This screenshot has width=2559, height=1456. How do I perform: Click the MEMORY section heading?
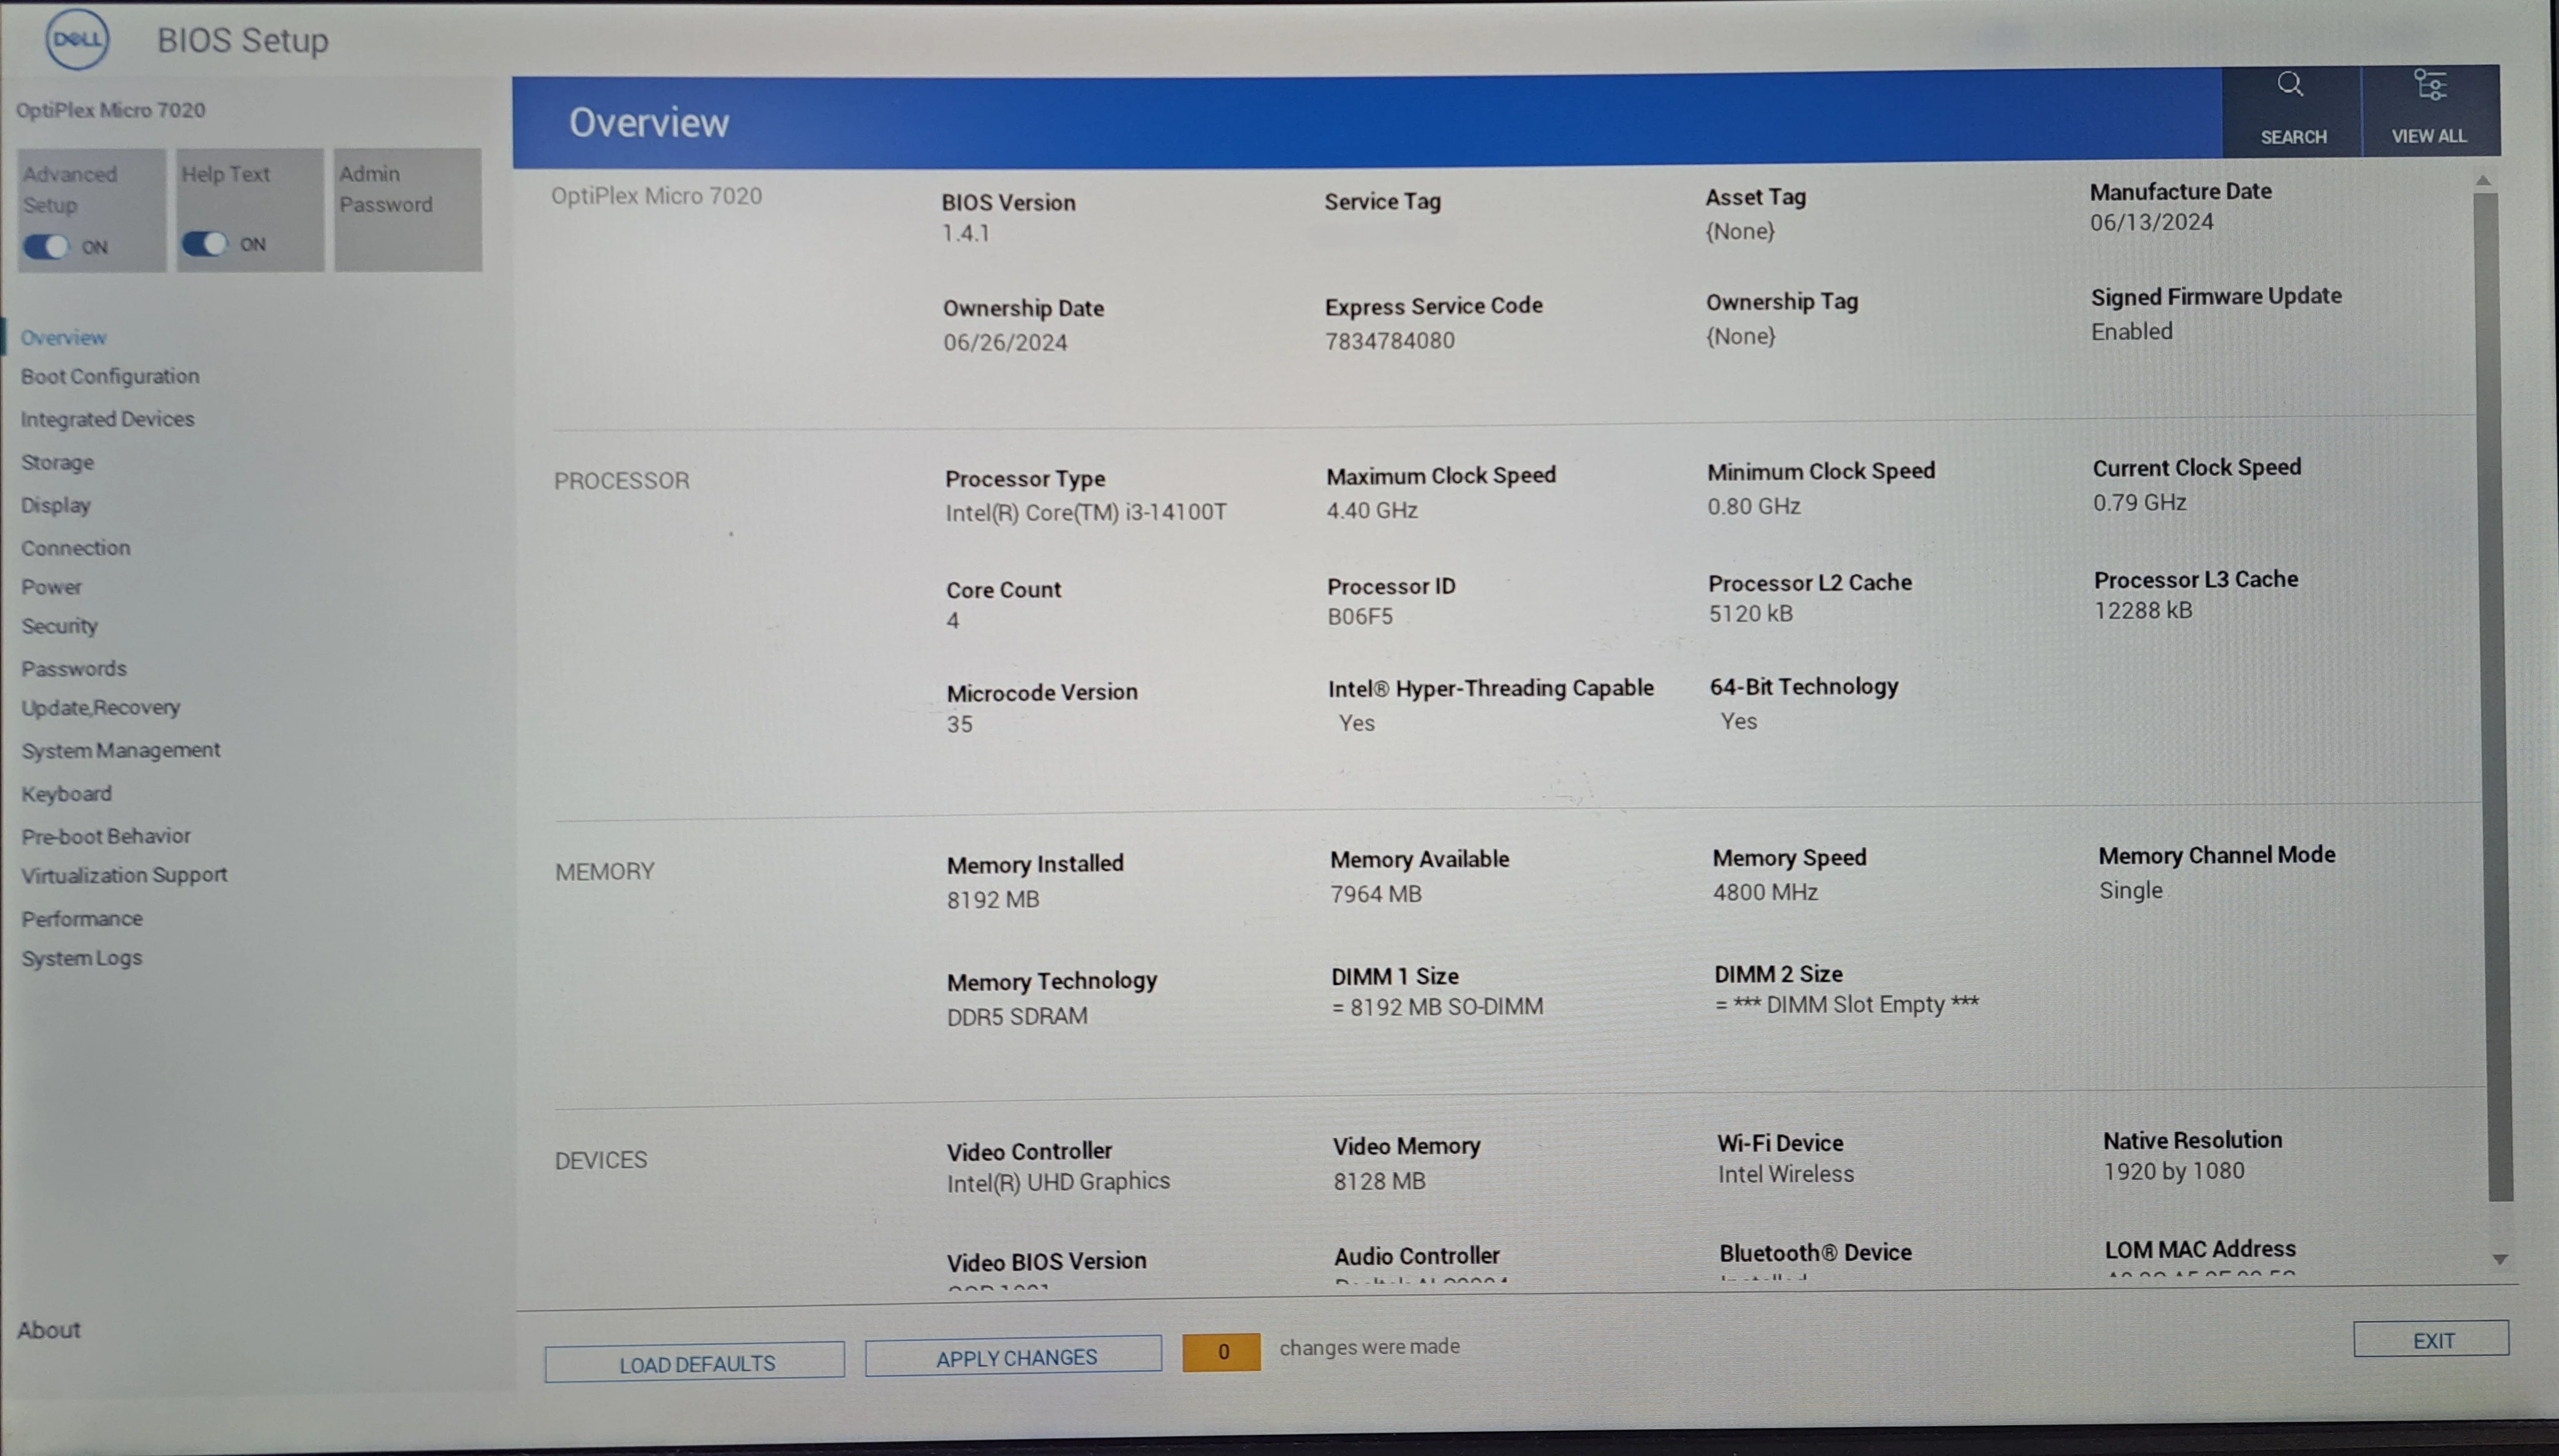604,872
